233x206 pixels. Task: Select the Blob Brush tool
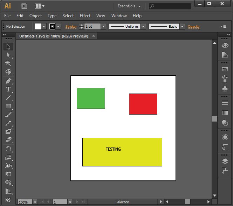(x=8, y=131)
